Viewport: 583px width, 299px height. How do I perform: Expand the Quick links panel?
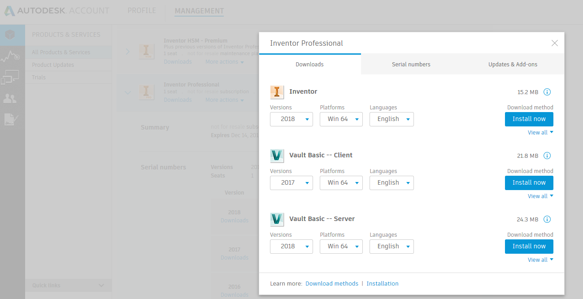coord(68,285)
